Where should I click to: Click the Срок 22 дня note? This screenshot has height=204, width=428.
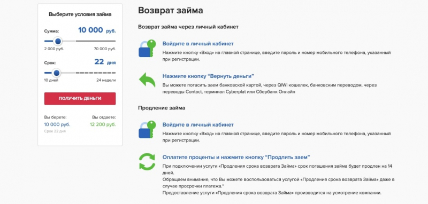click(55, 131)
